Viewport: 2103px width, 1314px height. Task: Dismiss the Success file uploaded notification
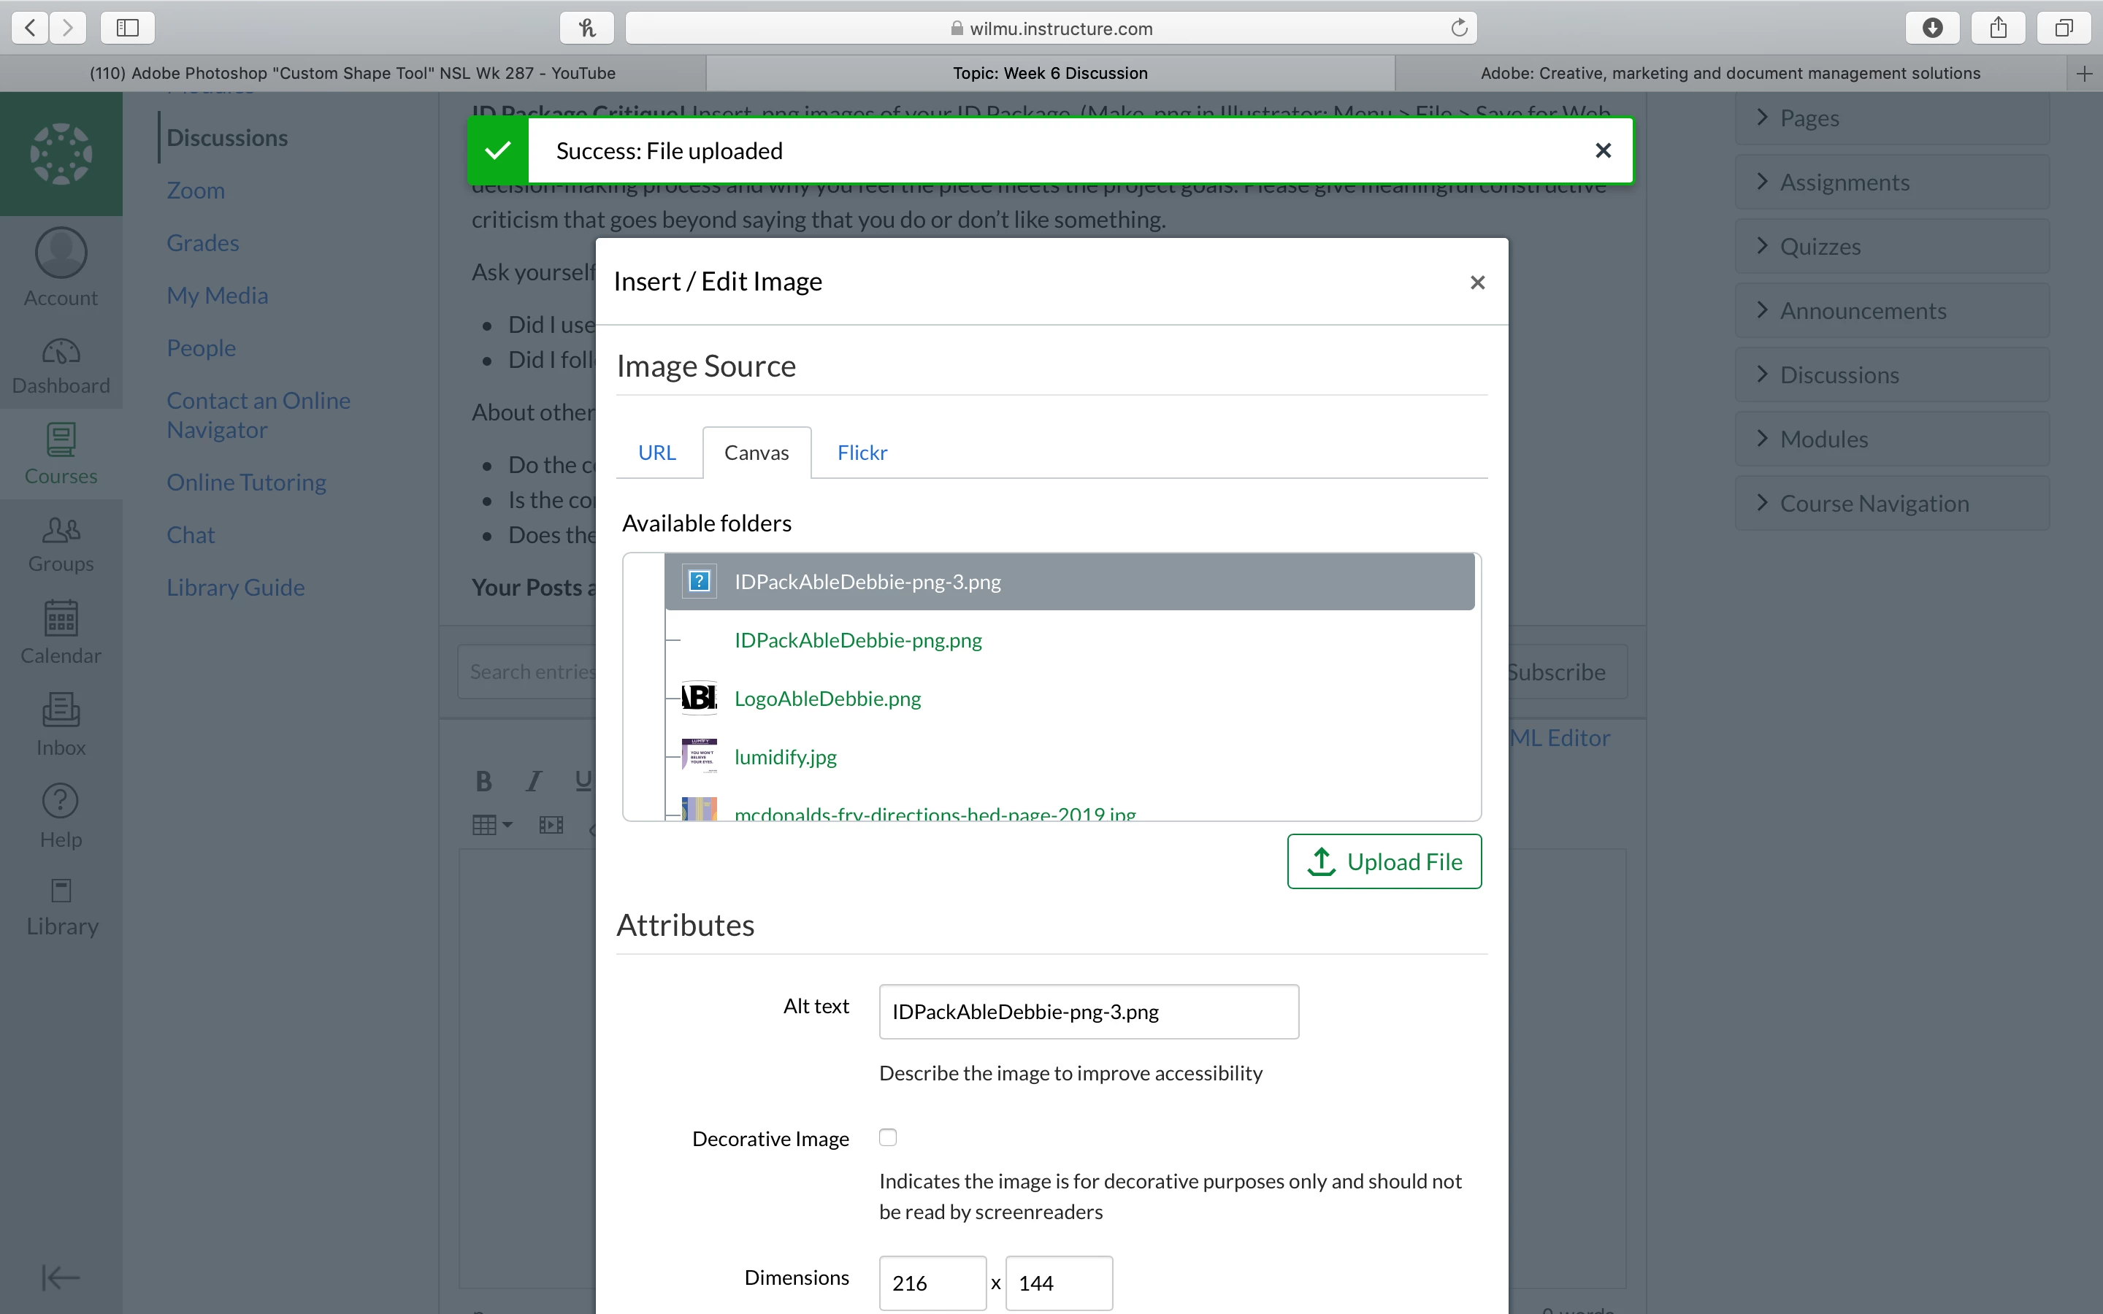[1604, 151]
